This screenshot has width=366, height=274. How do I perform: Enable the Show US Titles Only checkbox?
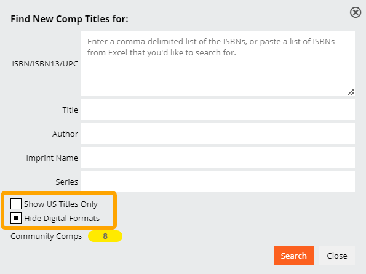(16, 204)
